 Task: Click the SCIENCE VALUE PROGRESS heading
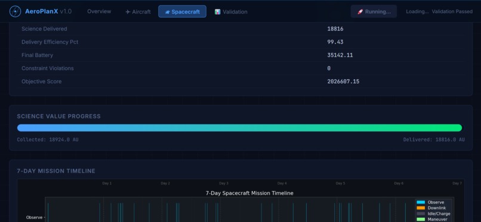58,116
